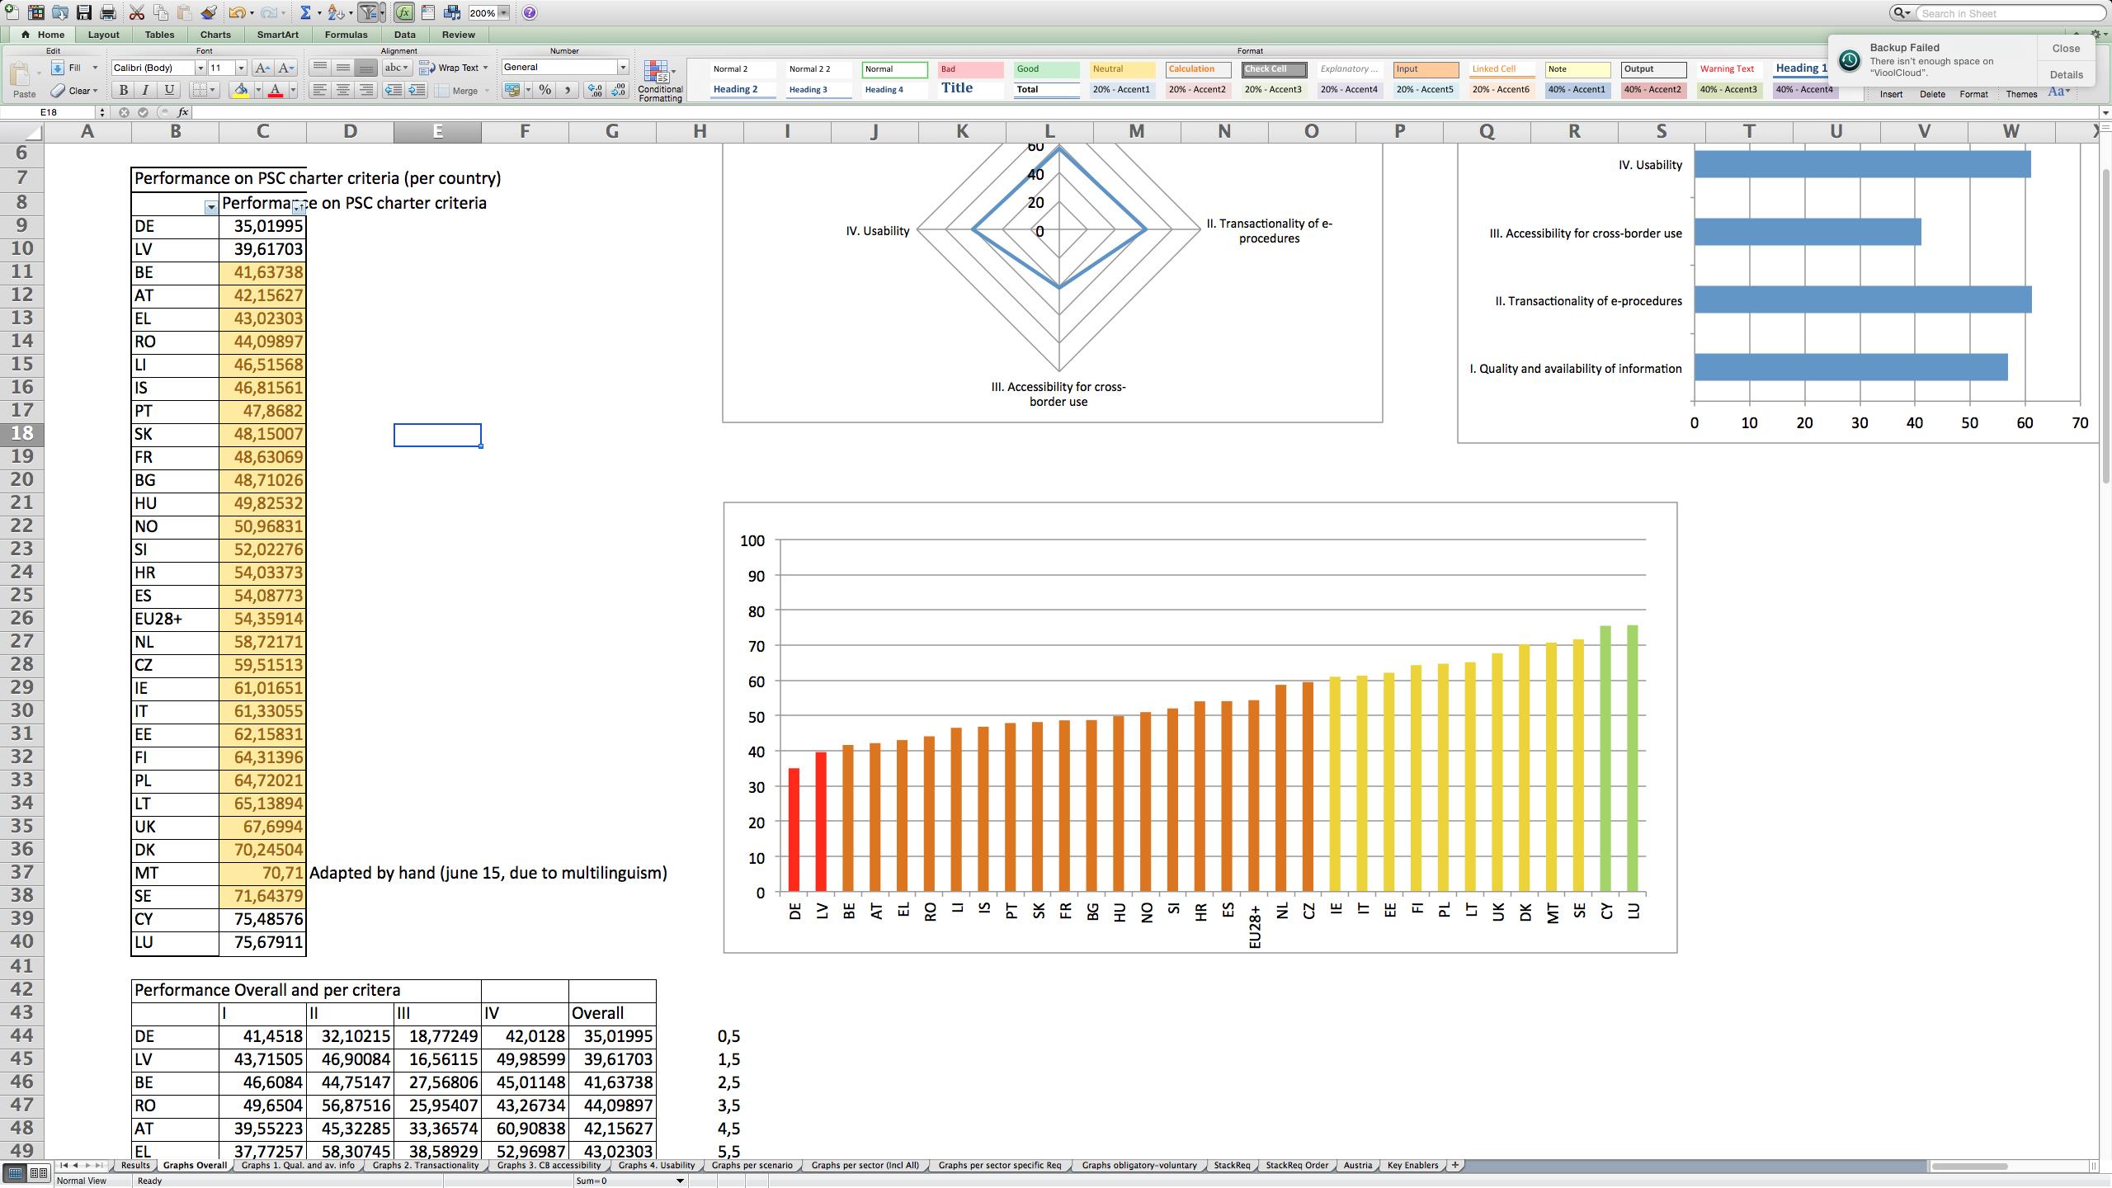The height and width of the screenshot is (1188, 2112).
Task: Toggle Italic formatting
Action: [146, 90]
